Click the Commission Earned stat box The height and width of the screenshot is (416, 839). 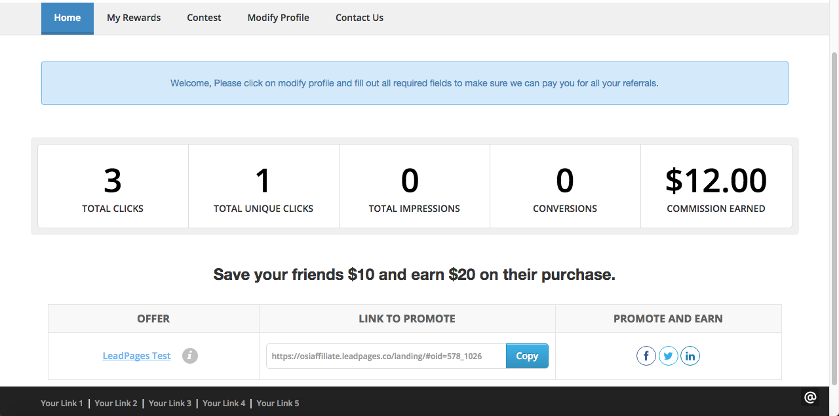(716, 186)
